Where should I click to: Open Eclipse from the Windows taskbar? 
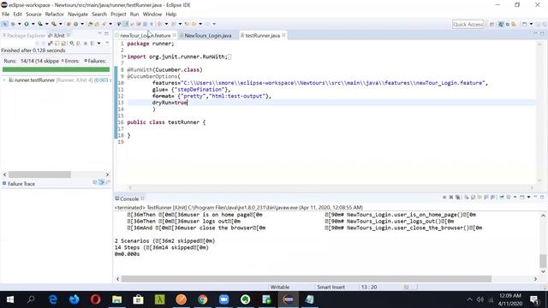coord(288,299)
